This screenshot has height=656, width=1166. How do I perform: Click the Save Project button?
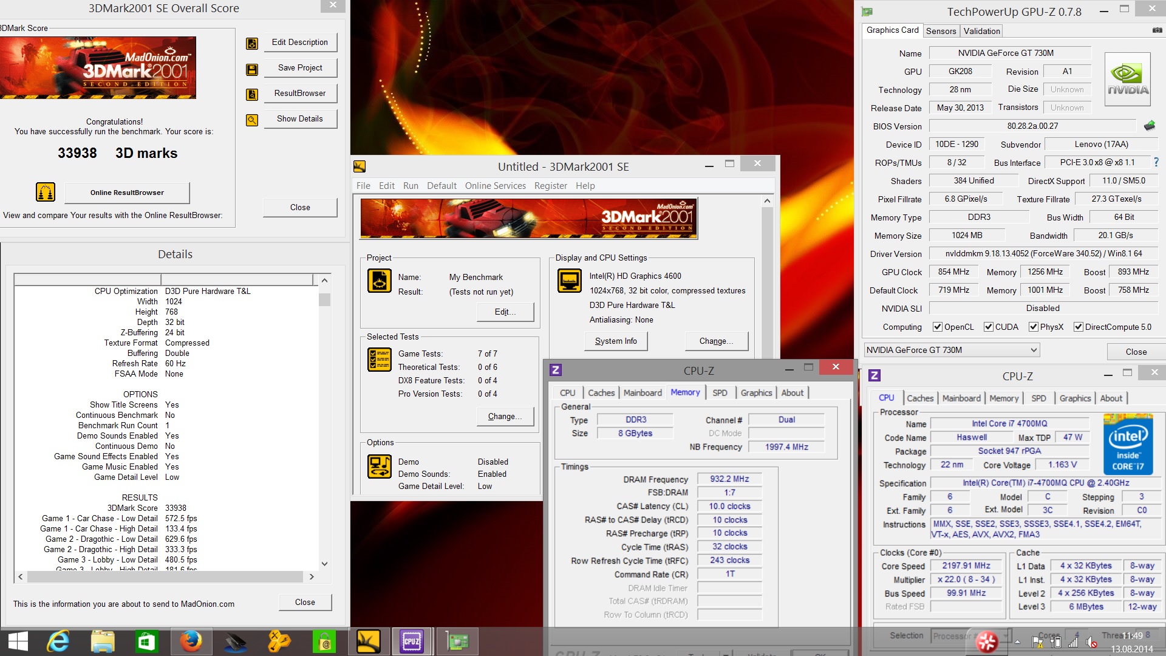[300, 68]
